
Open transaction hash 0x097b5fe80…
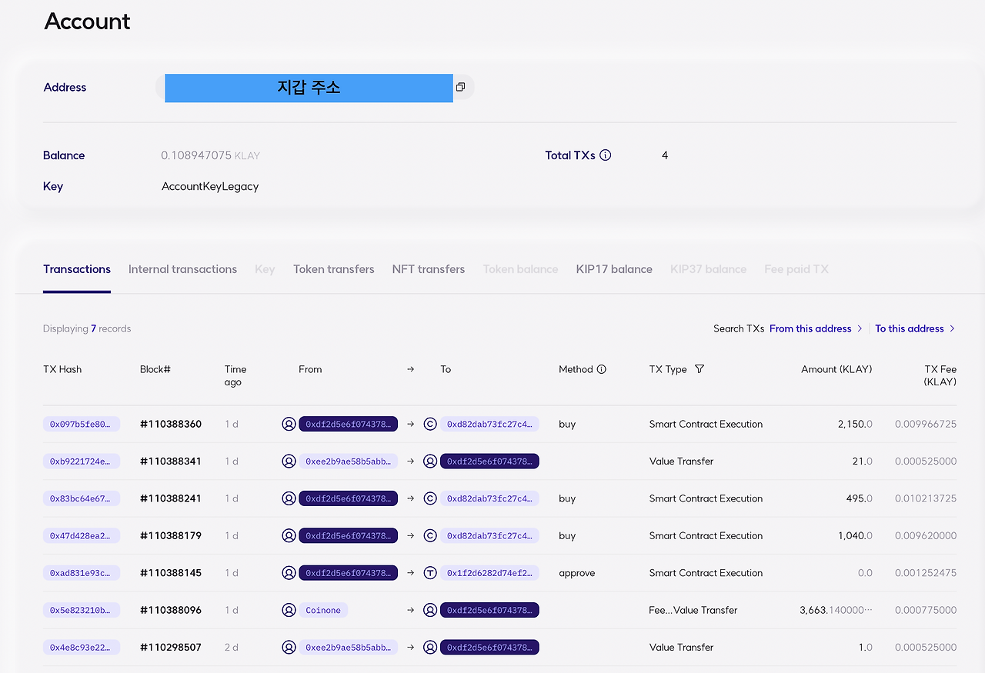coord(82,424)
